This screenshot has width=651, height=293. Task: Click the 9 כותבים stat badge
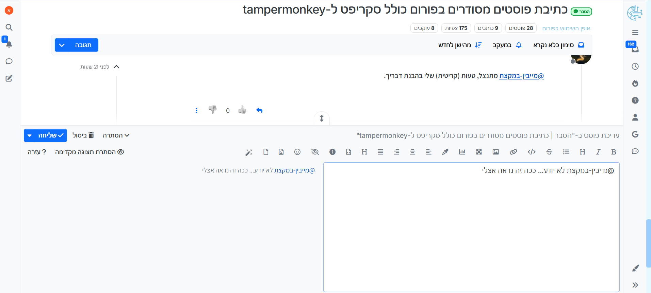[488, 28]
